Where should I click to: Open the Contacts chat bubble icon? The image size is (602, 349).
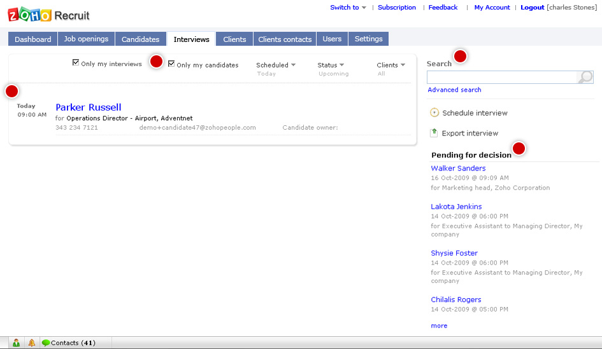point(46,343)
